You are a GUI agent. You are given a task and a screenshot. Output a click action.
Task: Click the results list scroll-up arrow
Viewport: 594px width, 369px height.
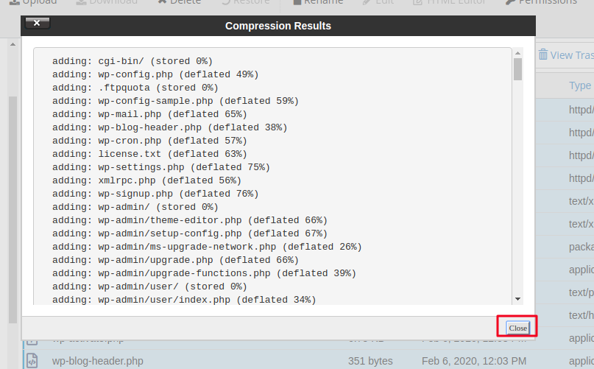pos(518,53)
